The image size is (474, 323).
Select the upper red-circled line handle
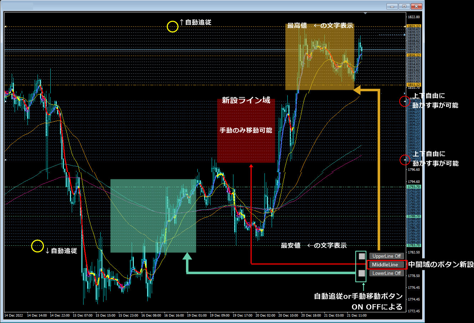pyautogui.click(x=404, y=101)
